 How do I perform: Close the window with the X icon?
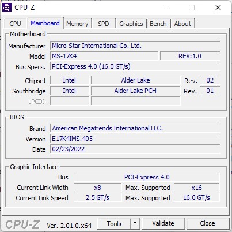click(218, 8)
